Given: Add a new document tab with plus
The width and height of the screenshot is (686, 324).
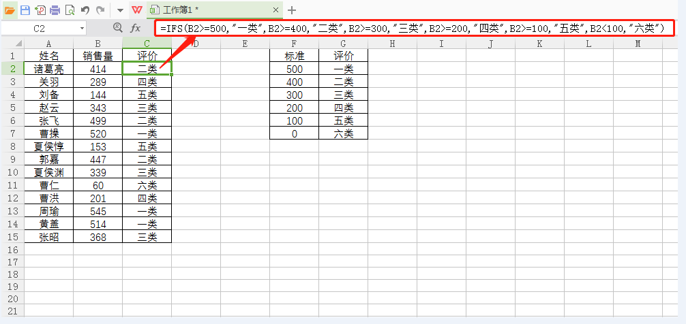Looking at the screenshot, I should click(292, 10).
